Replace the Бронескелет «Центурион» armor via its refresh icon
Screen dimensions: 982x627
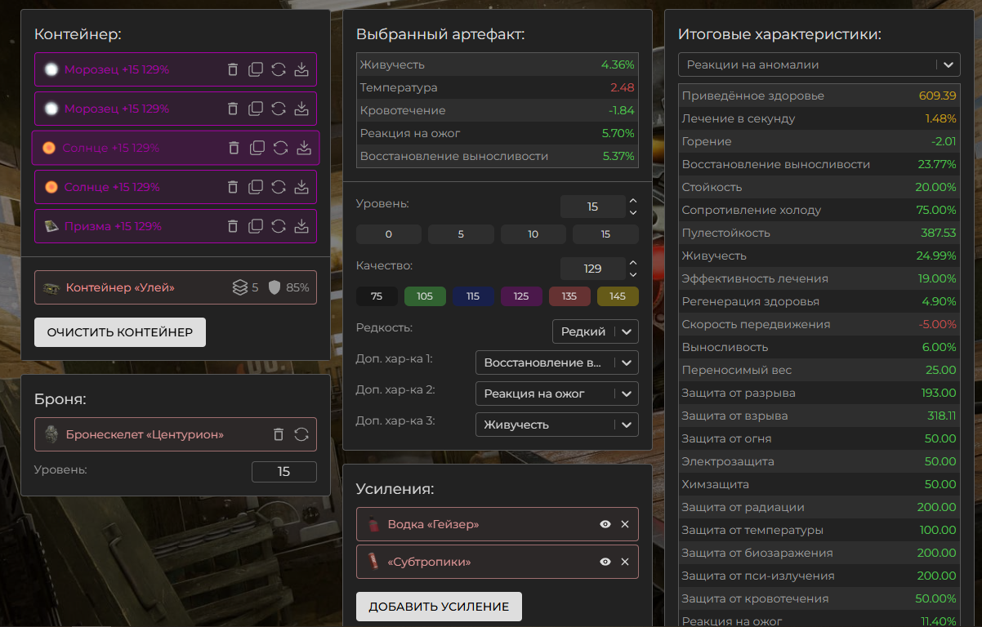tap(301, 434)
